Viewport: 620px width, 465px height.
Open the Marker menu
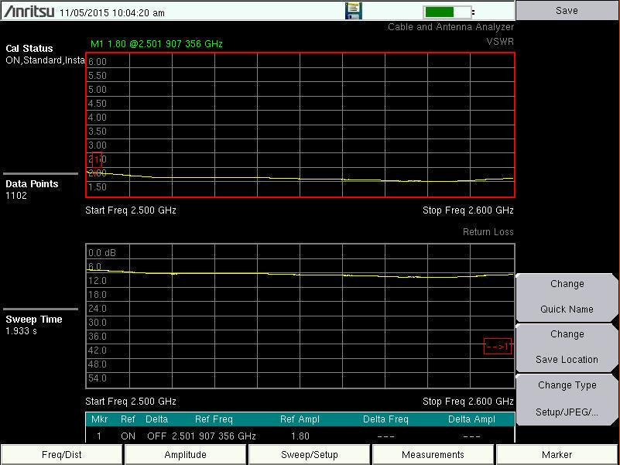tap(557, 454)
